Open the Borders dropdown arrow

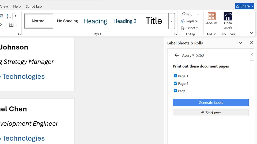(x=17, y=25)
